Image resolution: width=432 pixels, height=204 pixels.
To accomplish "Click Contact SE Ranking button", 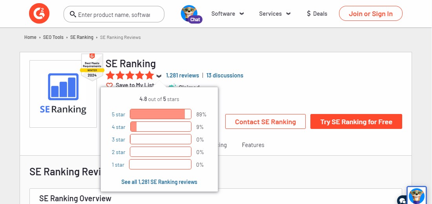I will (x=265, y=121).
